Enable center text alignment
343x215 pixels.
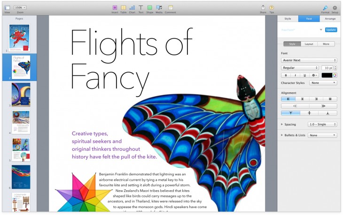pos(302,99)
